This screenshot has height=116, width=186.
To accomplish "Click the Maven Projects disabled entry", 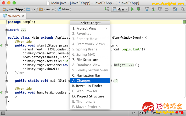I will [x=90, y=107].
